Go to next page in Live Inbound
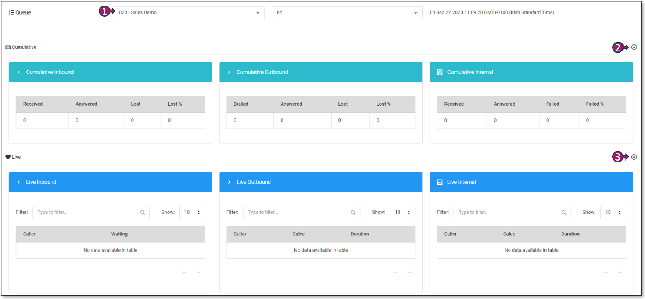This screenshot has height=299, width=645. (198, 272)
